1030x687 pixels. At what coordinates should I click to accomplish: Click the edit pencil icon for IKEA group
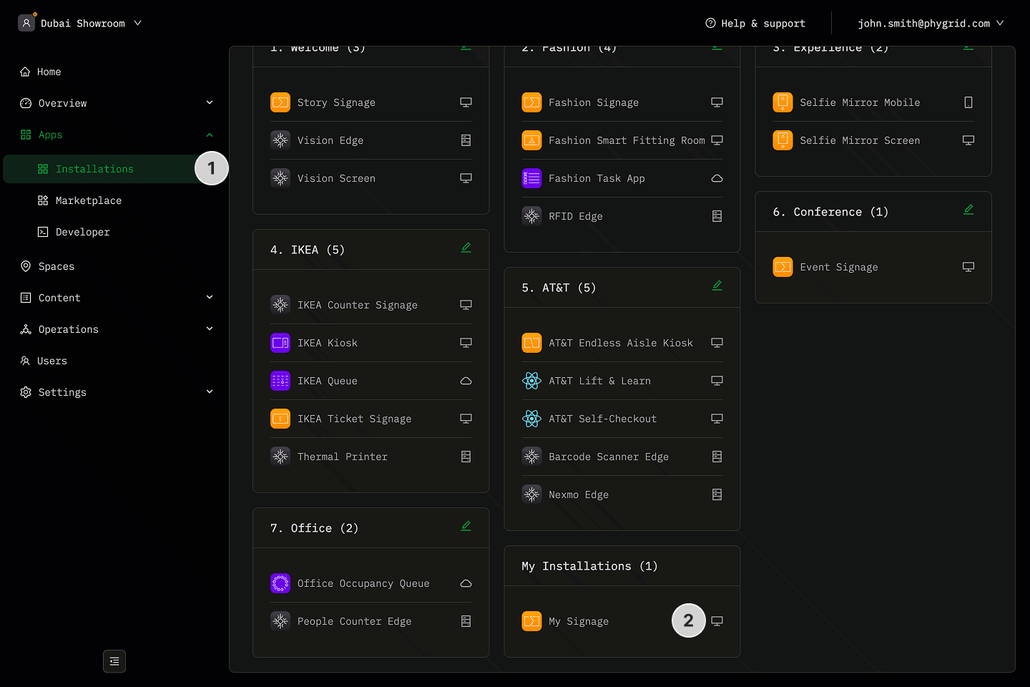pyautogui.click(x=466, y=248)
